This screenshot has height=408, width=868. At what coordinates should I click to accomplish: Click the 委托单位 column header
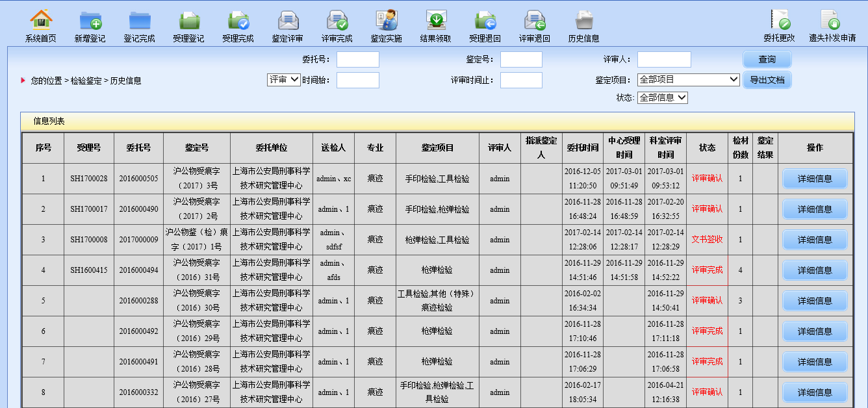tap(272, 148)
